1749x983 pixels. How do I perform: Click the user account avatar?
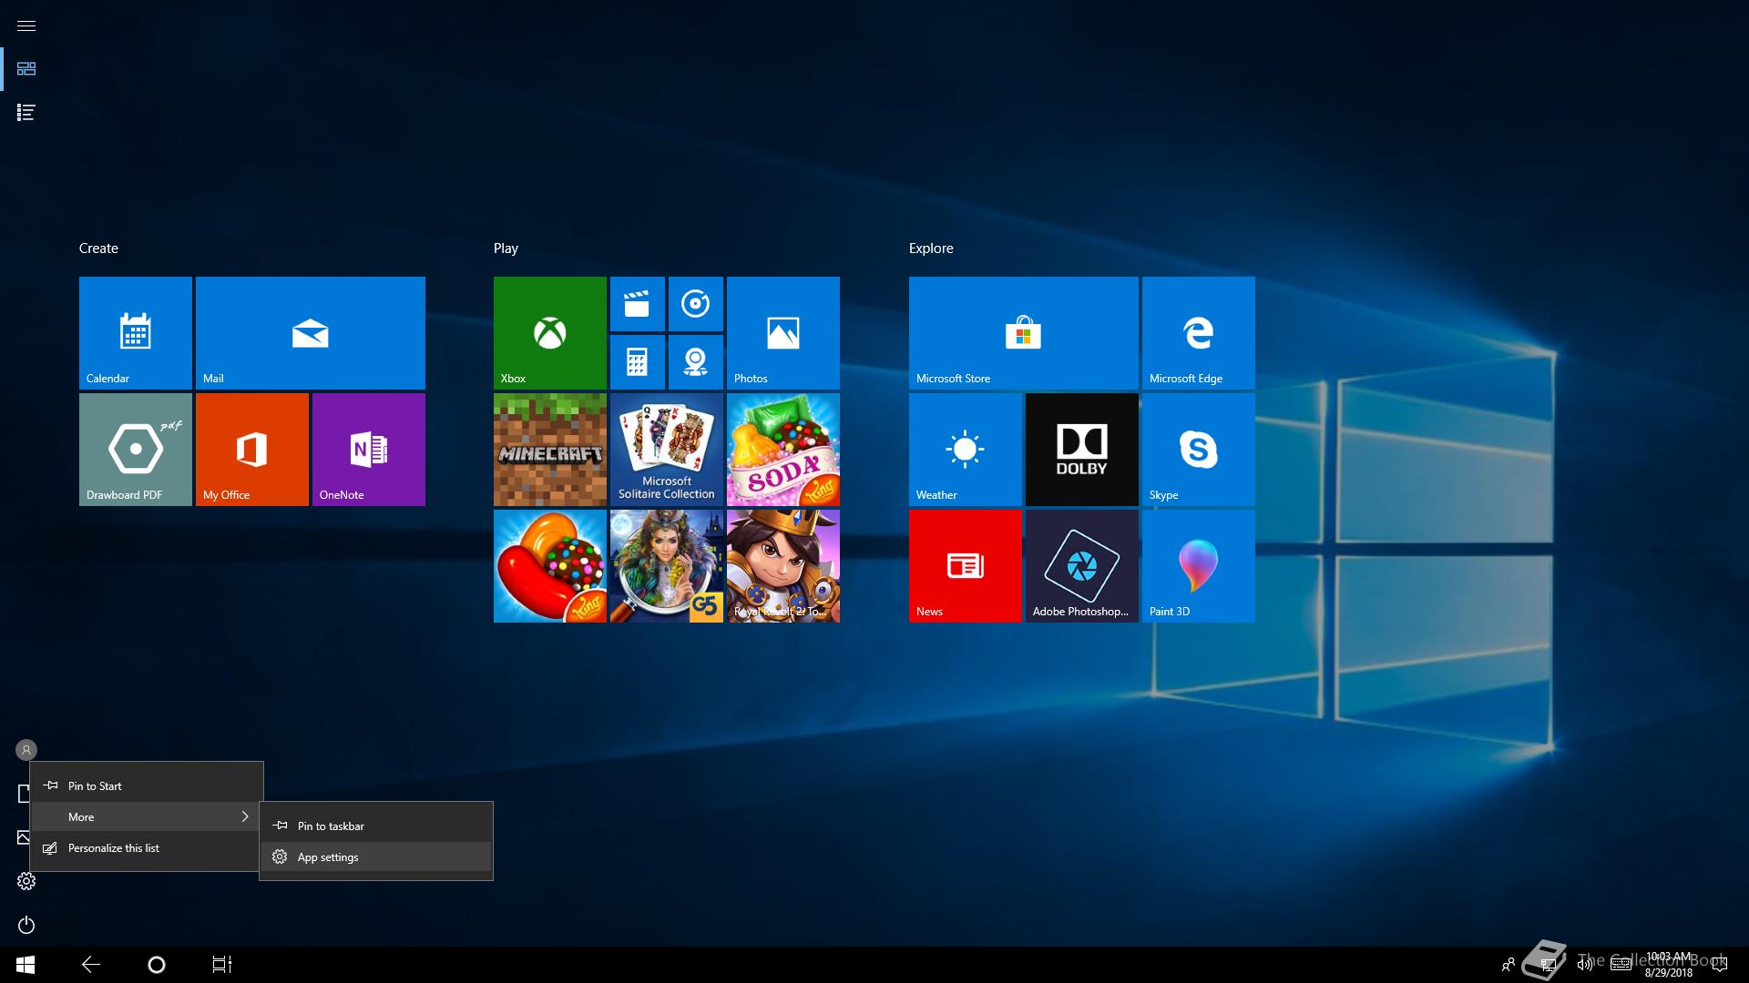pyautogui.click(x=26, y=750)
